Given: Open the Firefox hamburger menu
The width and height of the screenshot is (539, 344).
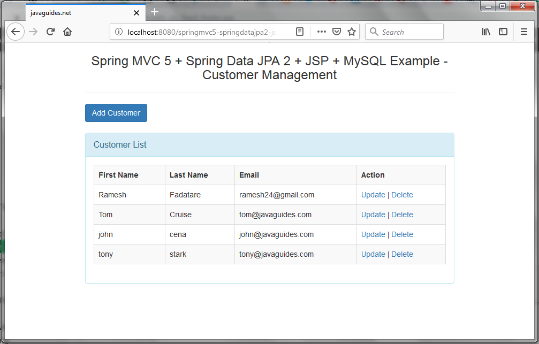Looking at the screenshot, I should coord(524,32).
